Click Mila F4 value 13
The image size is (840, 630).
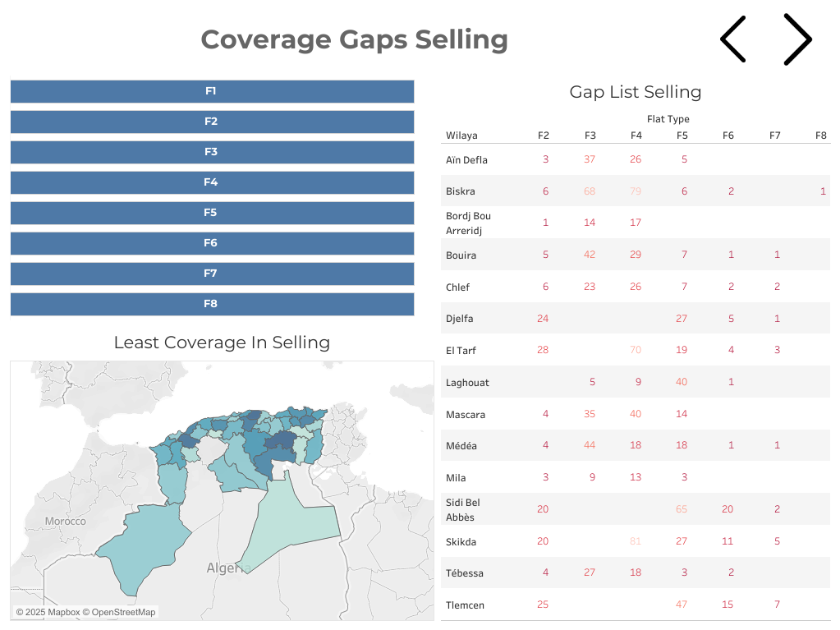[636, 476]
